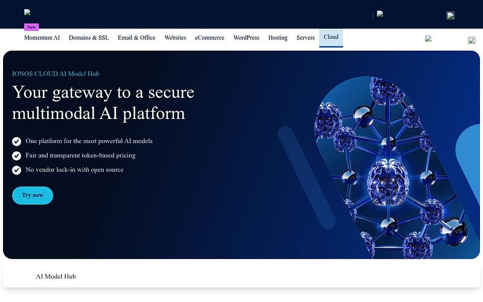Click the Try now button
Viewport: 483px width, 302px height.
(33, 195)
